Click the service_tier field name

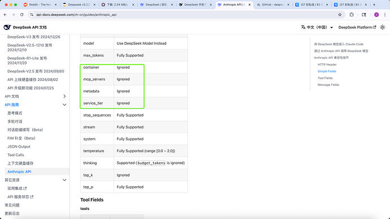coord(93,103)
